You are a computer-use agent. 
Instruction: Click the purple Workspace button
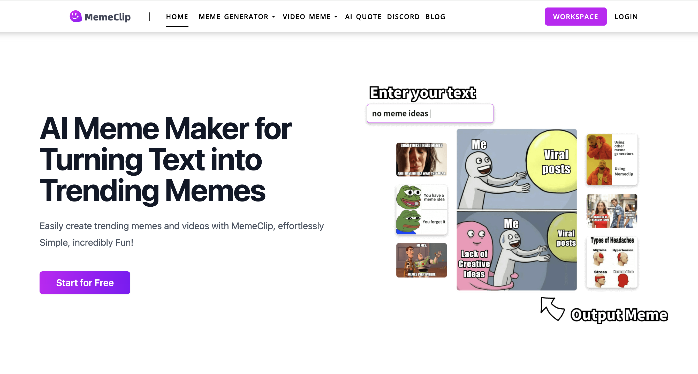click(x=575, y=17)
